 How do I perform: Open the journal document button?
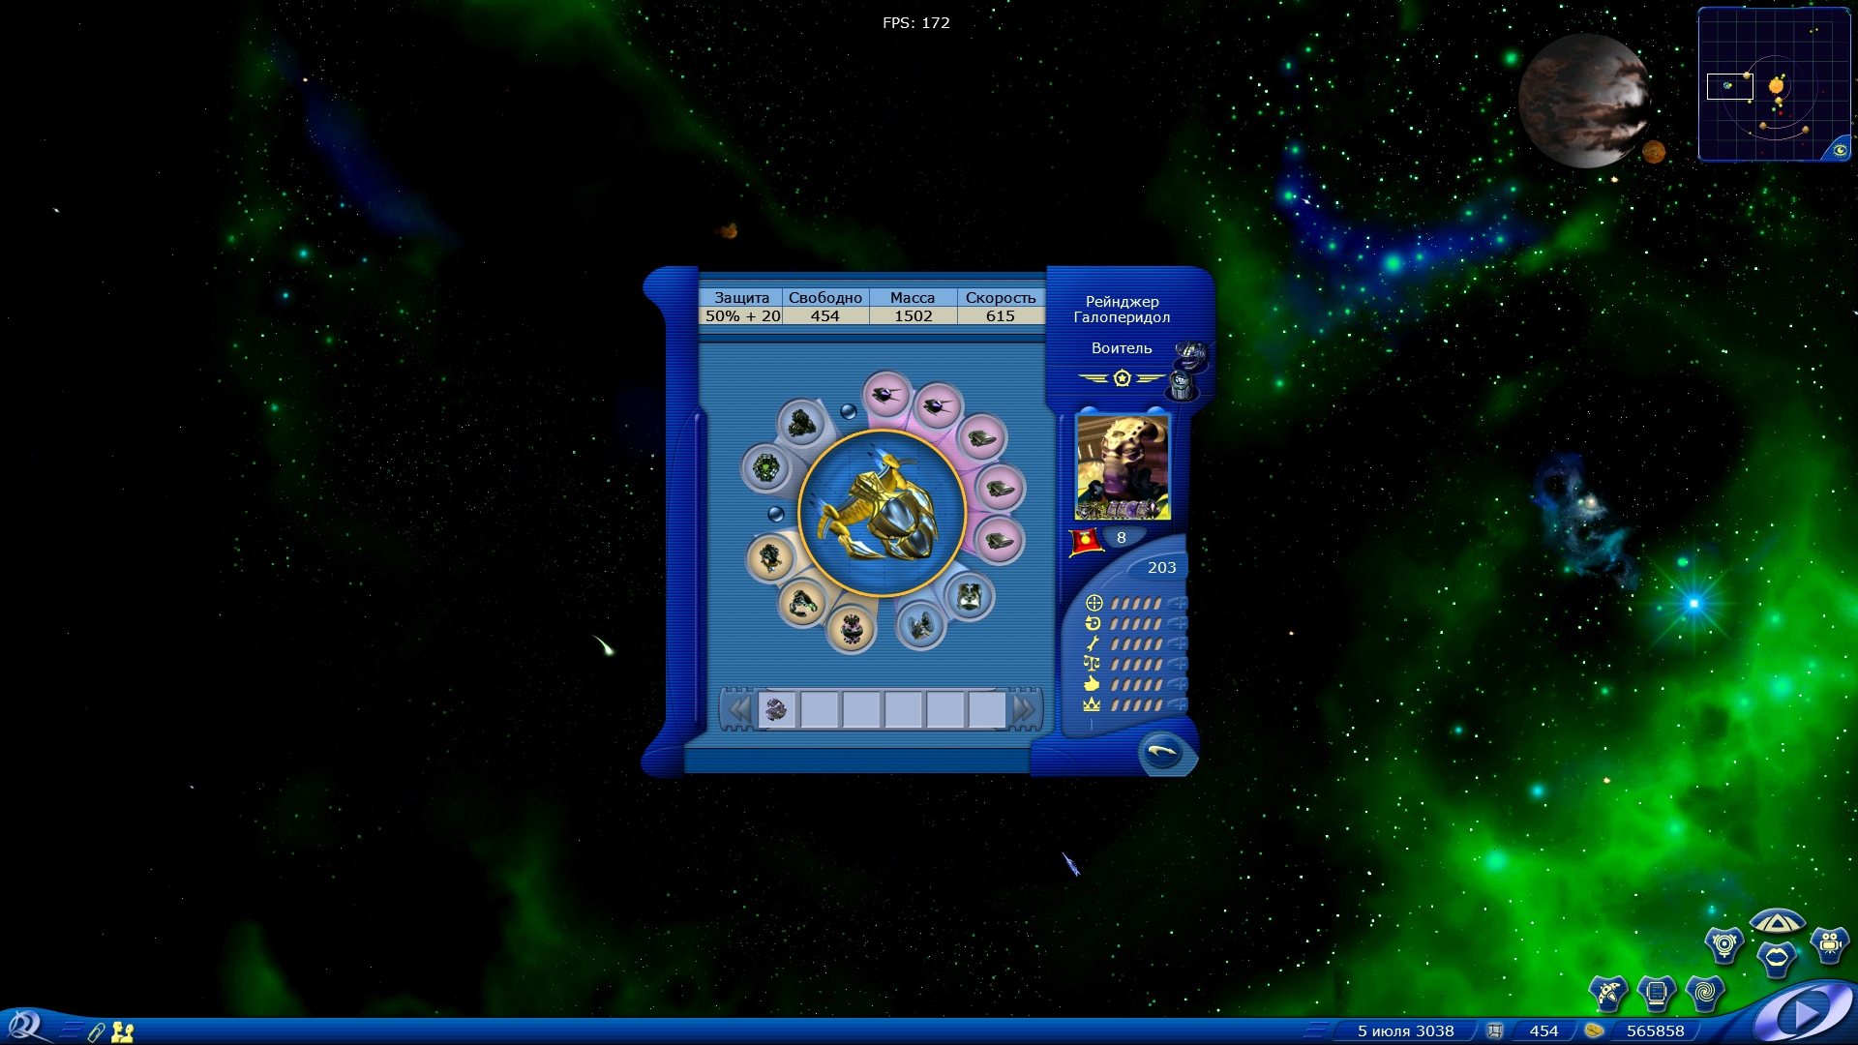coord(1656,992)
